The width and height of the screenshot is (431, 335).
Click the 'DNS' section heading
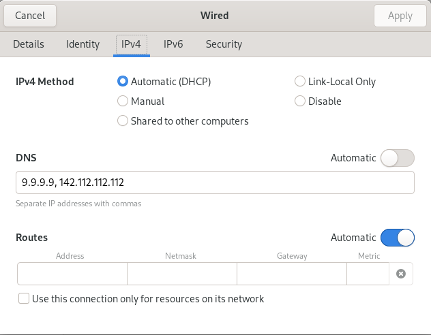26,158
